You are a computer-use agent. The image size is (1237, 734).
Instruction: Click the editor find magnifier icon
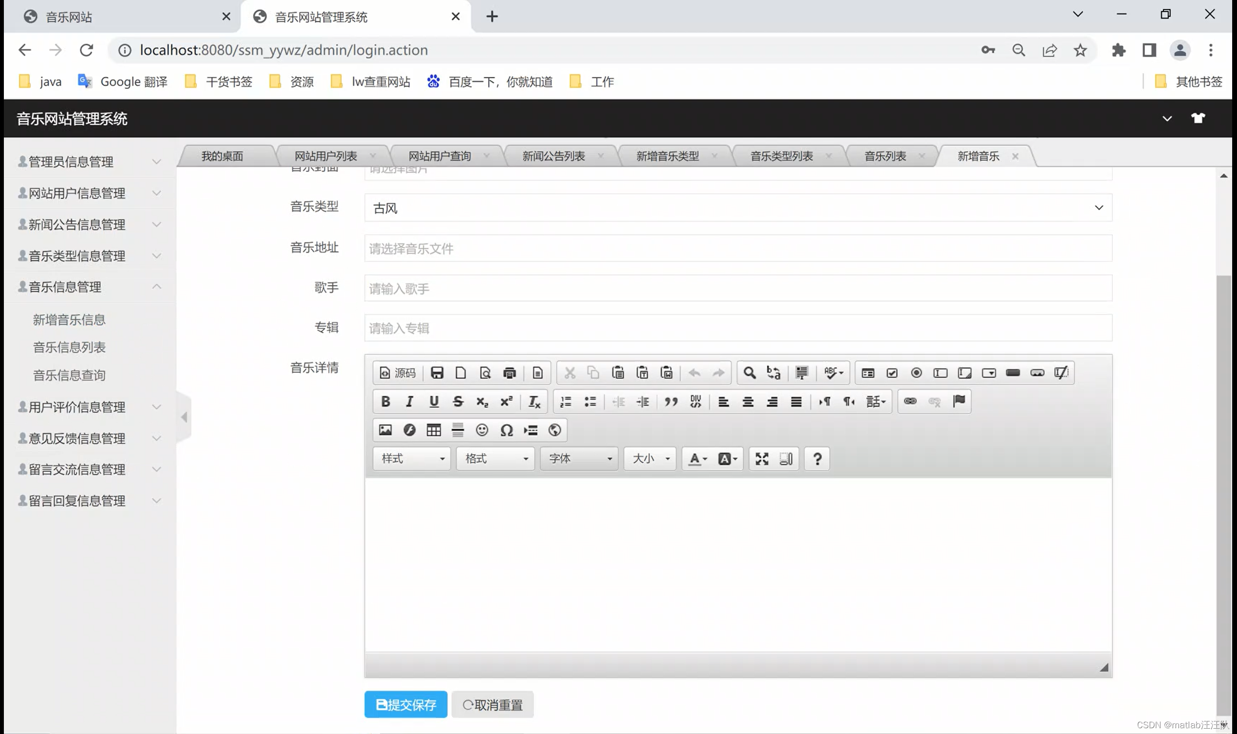click(749, 372)
